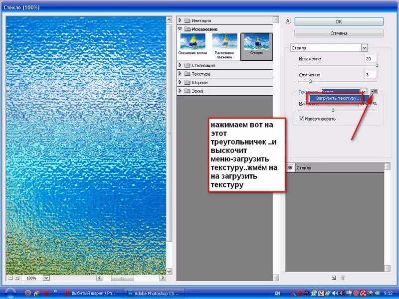399x299 pixels.
Task: Click effect layers scrollbar up arrow
Action: click(x=388, y=166)
